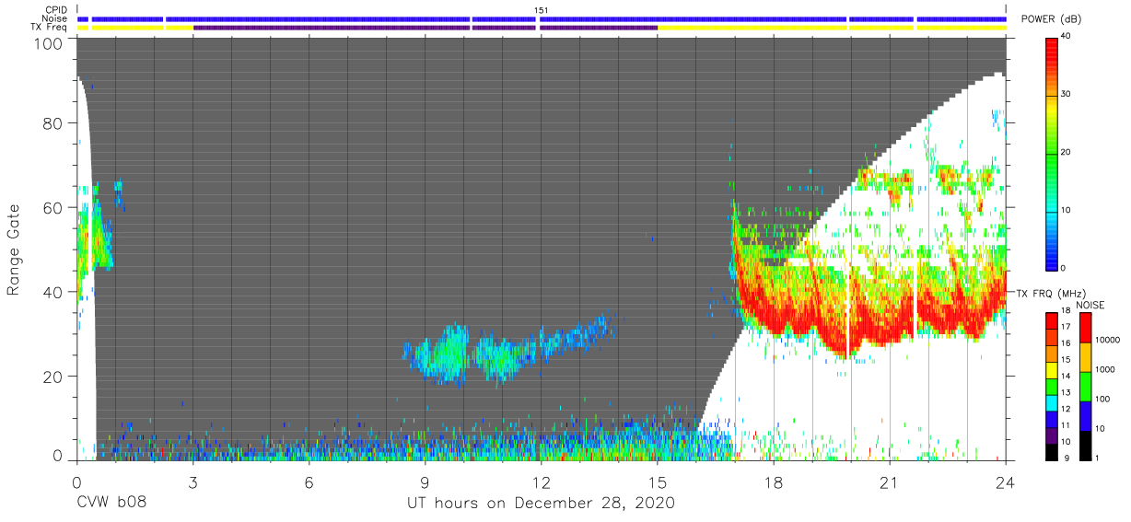Image resolution: width=1131 pixels, height=522 pixels.
Task: Click the 'TX Freq' row label
Action: click(x=49, y=27)
